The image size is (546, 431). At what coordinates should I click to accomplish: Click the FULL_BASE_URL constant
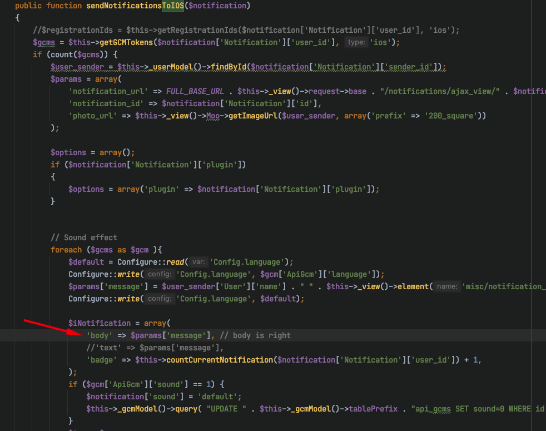point(195,91)
